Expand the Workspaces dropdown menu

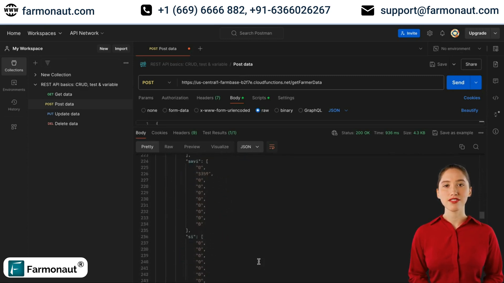tap(44, 33)
